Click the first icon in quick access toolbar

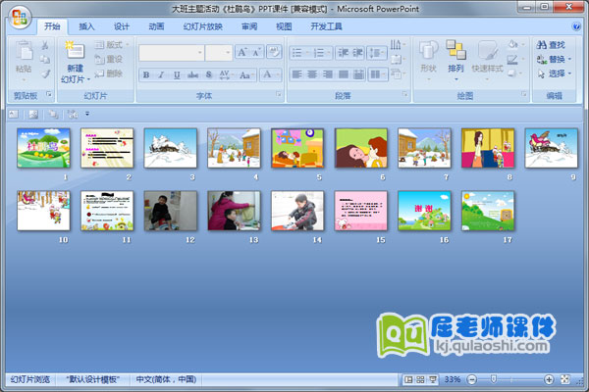14,114
